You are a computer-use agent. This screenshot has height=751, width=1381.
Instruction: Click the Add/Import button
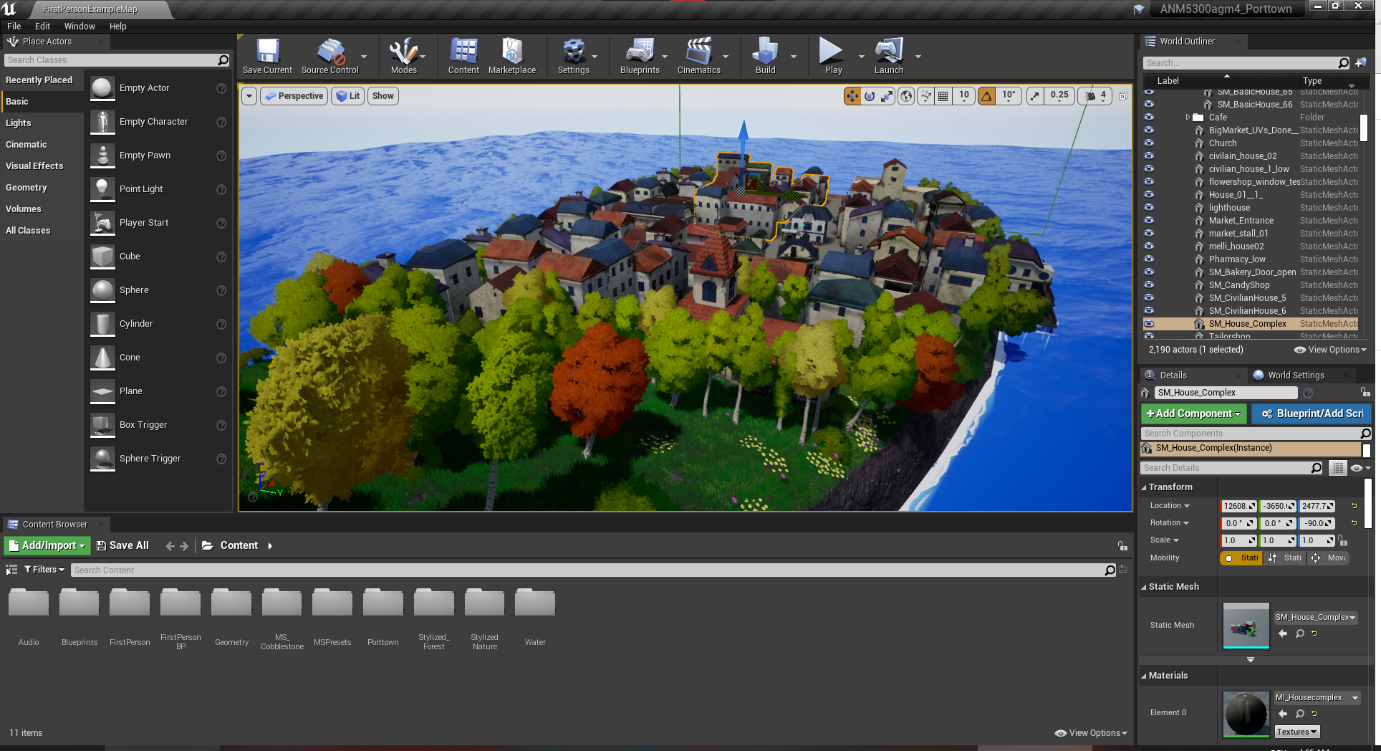[47, 545]
